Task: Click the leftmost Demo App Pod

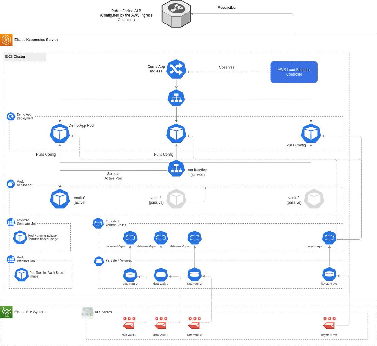Action: click(60, 133)
